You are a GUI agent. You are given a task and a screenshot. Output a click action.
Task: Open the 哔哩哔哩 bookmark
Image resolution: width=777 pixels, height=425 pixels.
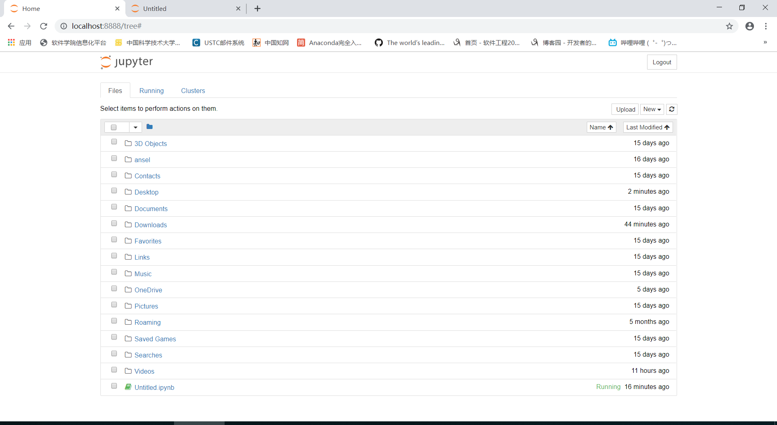pyautogui.click(x=643, y=42)
